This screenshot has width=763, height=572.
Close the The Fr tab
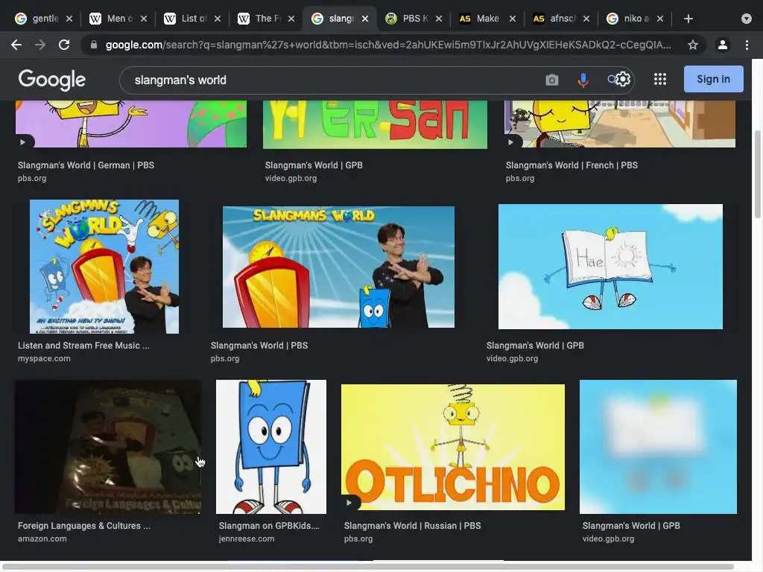pyautogui.click(x=291, y=19)
